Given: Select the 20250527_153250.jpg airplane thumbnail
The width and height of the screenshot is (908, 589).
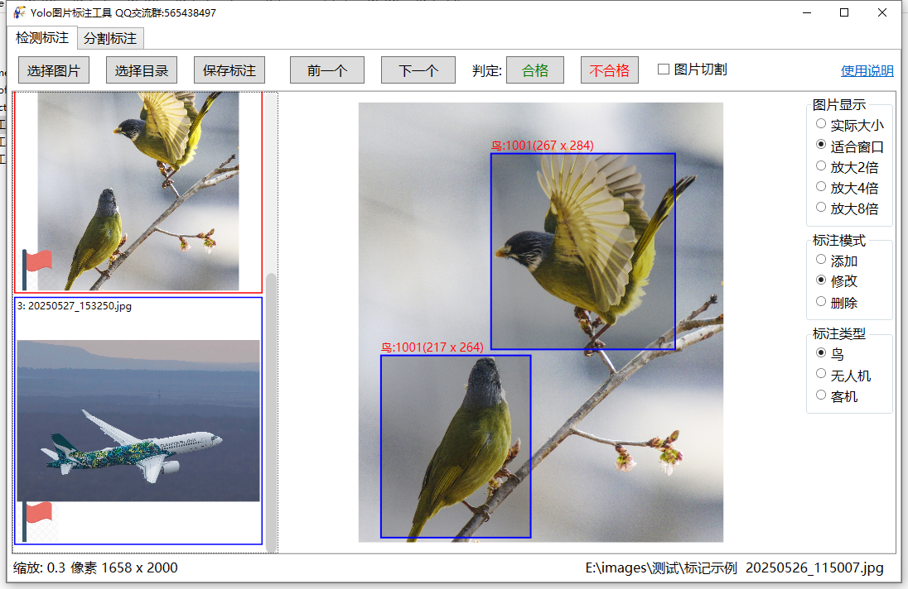Looking at the screenshot, I should pyautogui.click(x=138, y=421).
